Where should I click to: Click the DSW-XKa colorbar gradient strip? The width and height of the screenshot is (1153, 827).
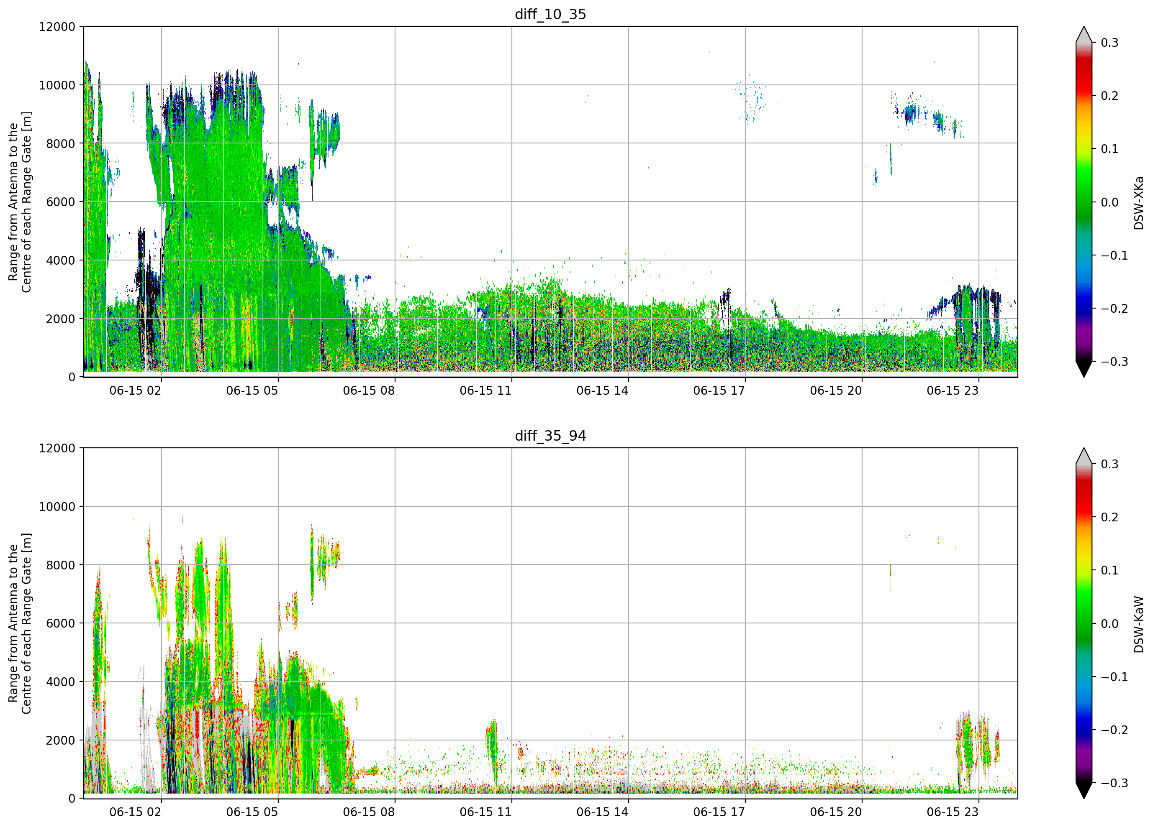tap(1084, 202)
